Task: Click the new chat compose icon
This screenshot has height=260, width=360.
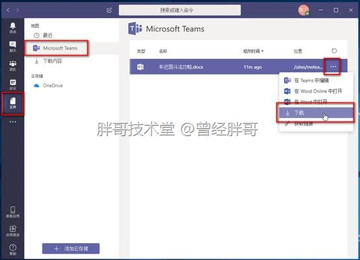Action: [x=109, y=10]
